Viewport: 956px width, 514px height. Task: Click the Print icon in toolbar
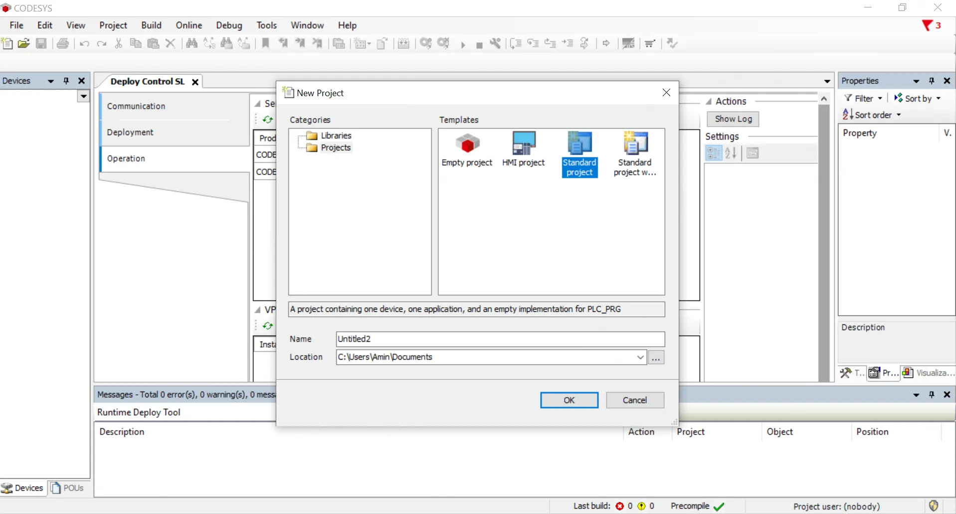[x=63, y=43]
